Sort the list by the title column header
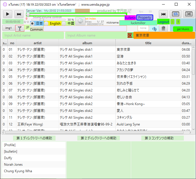 [148, 43]
